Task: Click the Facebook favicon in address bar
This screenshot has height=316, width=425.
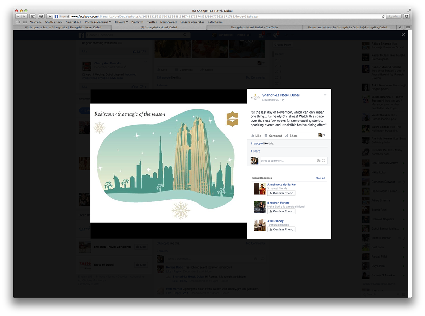Action: pyautogui.click(x=56, y=16)
